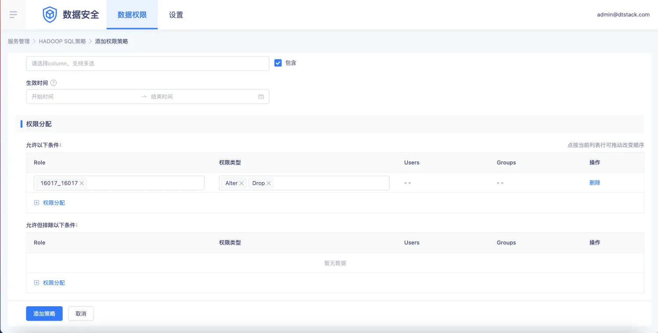Remove the Drop permission tag
Image resolution: width=658 pixels, height=333 pixels.
pos(268,183)
